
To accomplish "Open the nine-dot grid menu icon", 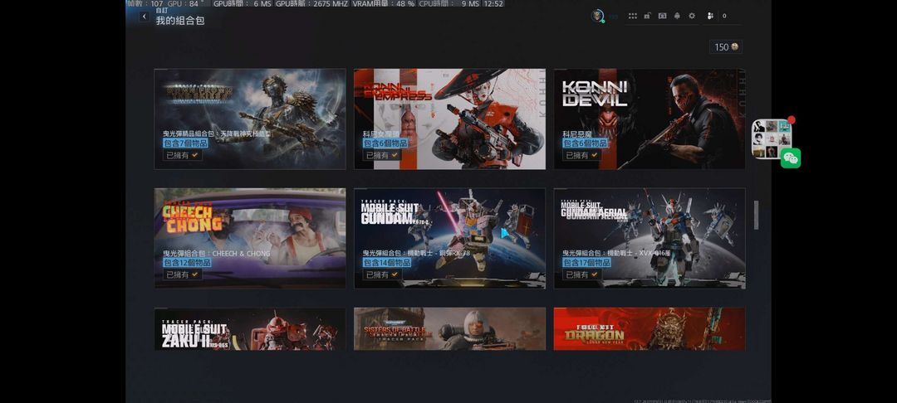I will point(633,16).
